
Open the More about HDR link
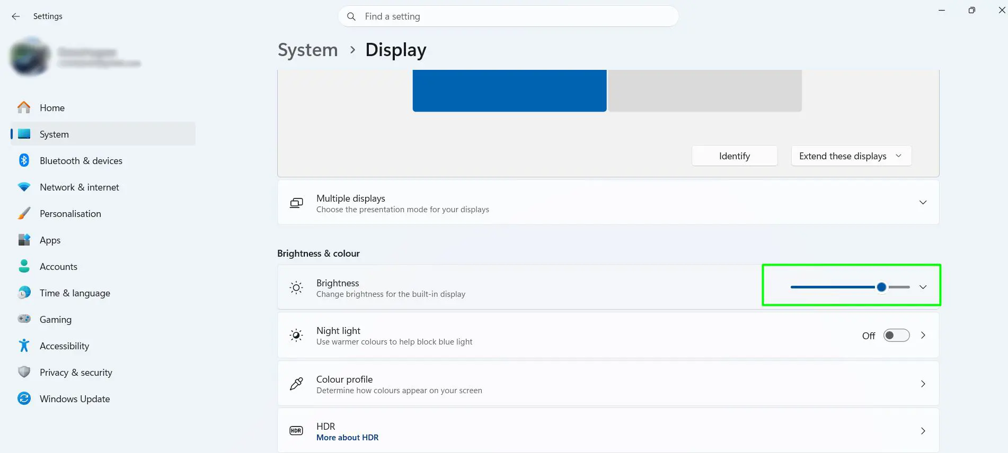[347, 438]
